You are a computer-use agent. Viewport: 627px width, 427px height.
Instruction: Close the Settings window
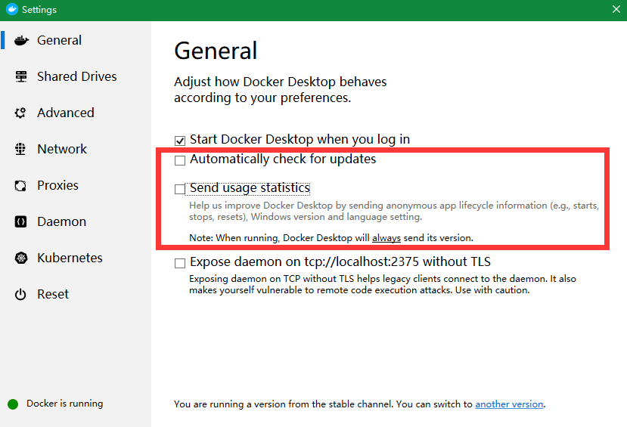pos(616,9)
